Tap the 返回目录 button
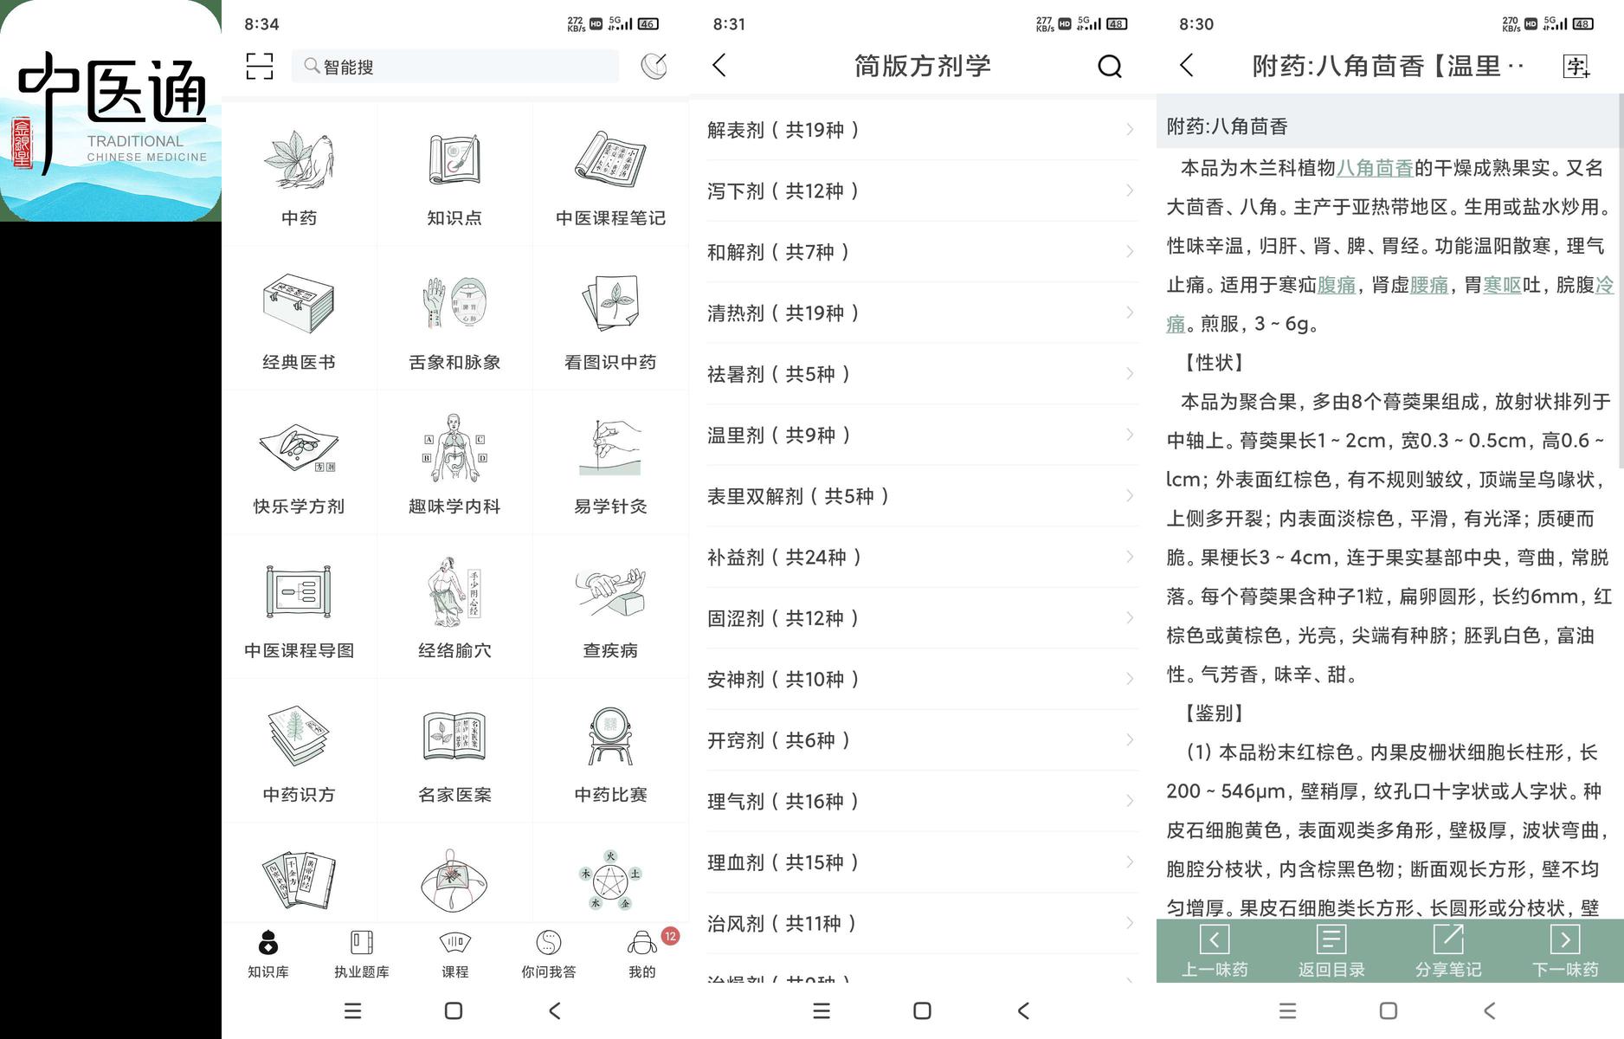 [1331, 952]
